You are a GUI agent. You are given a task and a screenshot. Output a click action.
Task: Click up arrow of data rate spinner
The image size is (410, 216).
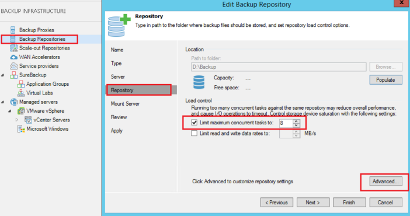[x=296, y=132]
